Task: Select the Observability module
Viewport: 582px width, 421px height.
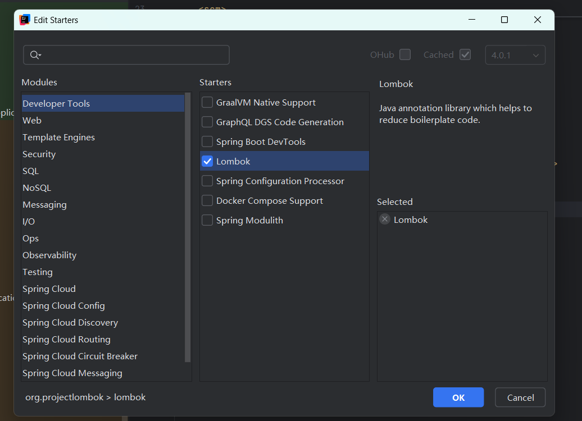Action: (x=103, y=255)
